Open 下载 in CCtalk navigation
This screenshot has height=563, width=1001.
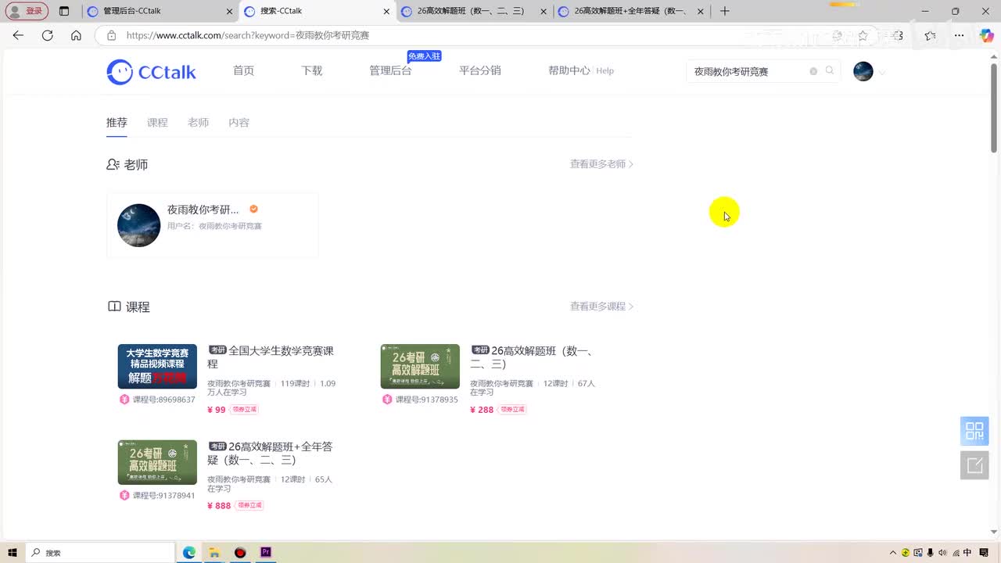tap(311, 70)
